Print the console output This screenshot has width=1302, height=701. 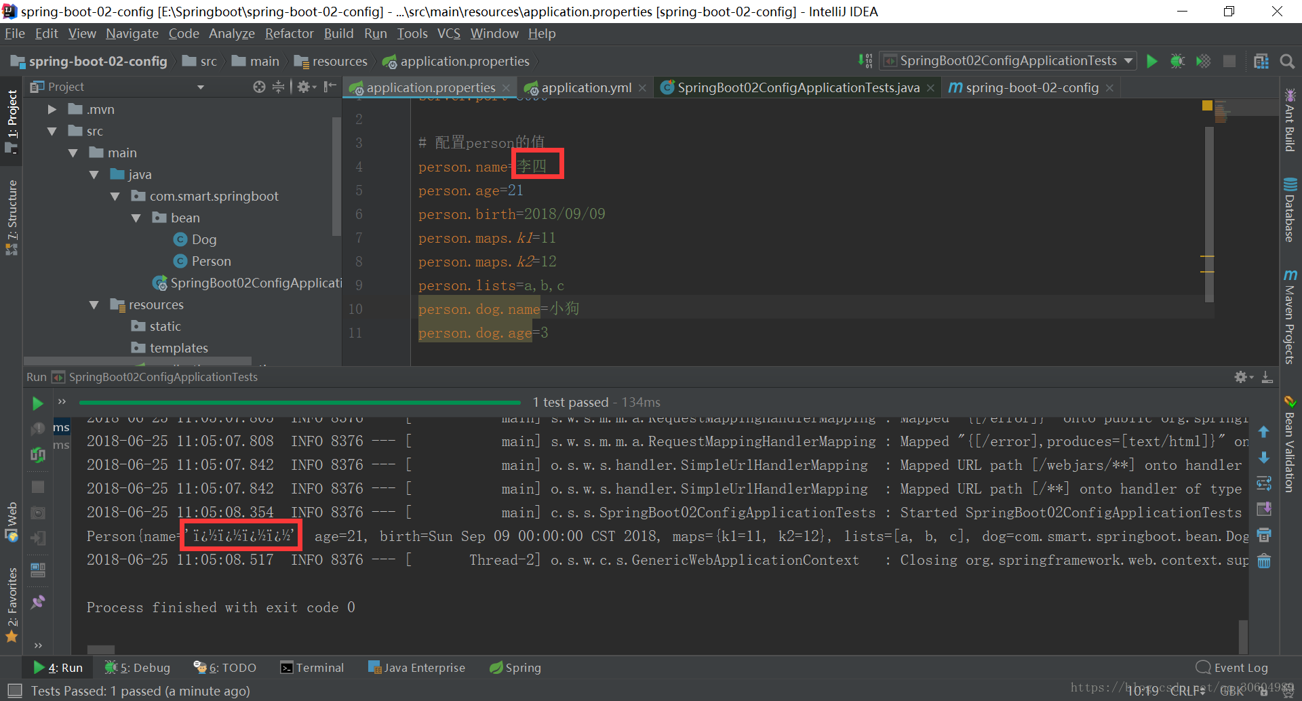(1263, 536)
